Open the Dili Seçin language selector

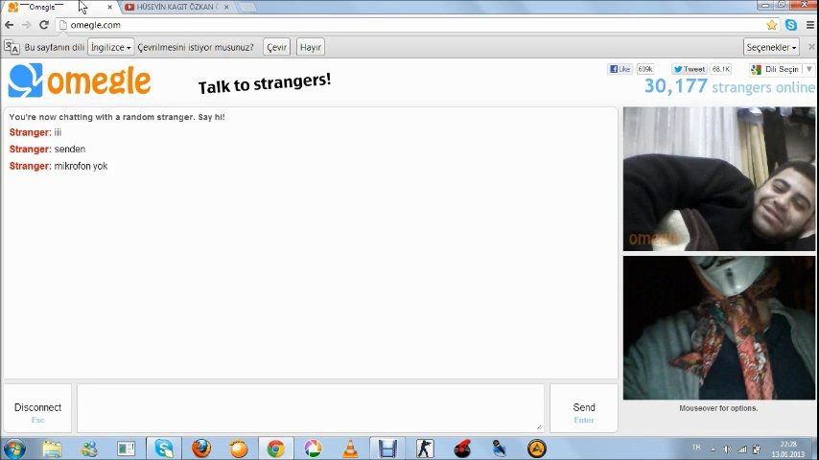pyautogui.click(x=782, y=69)
